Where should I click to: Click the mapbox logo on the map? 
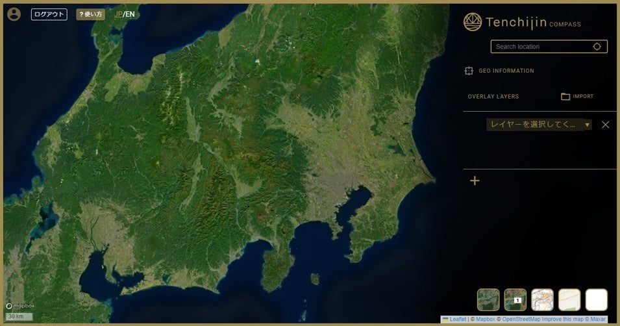click(x=20, y=306)
